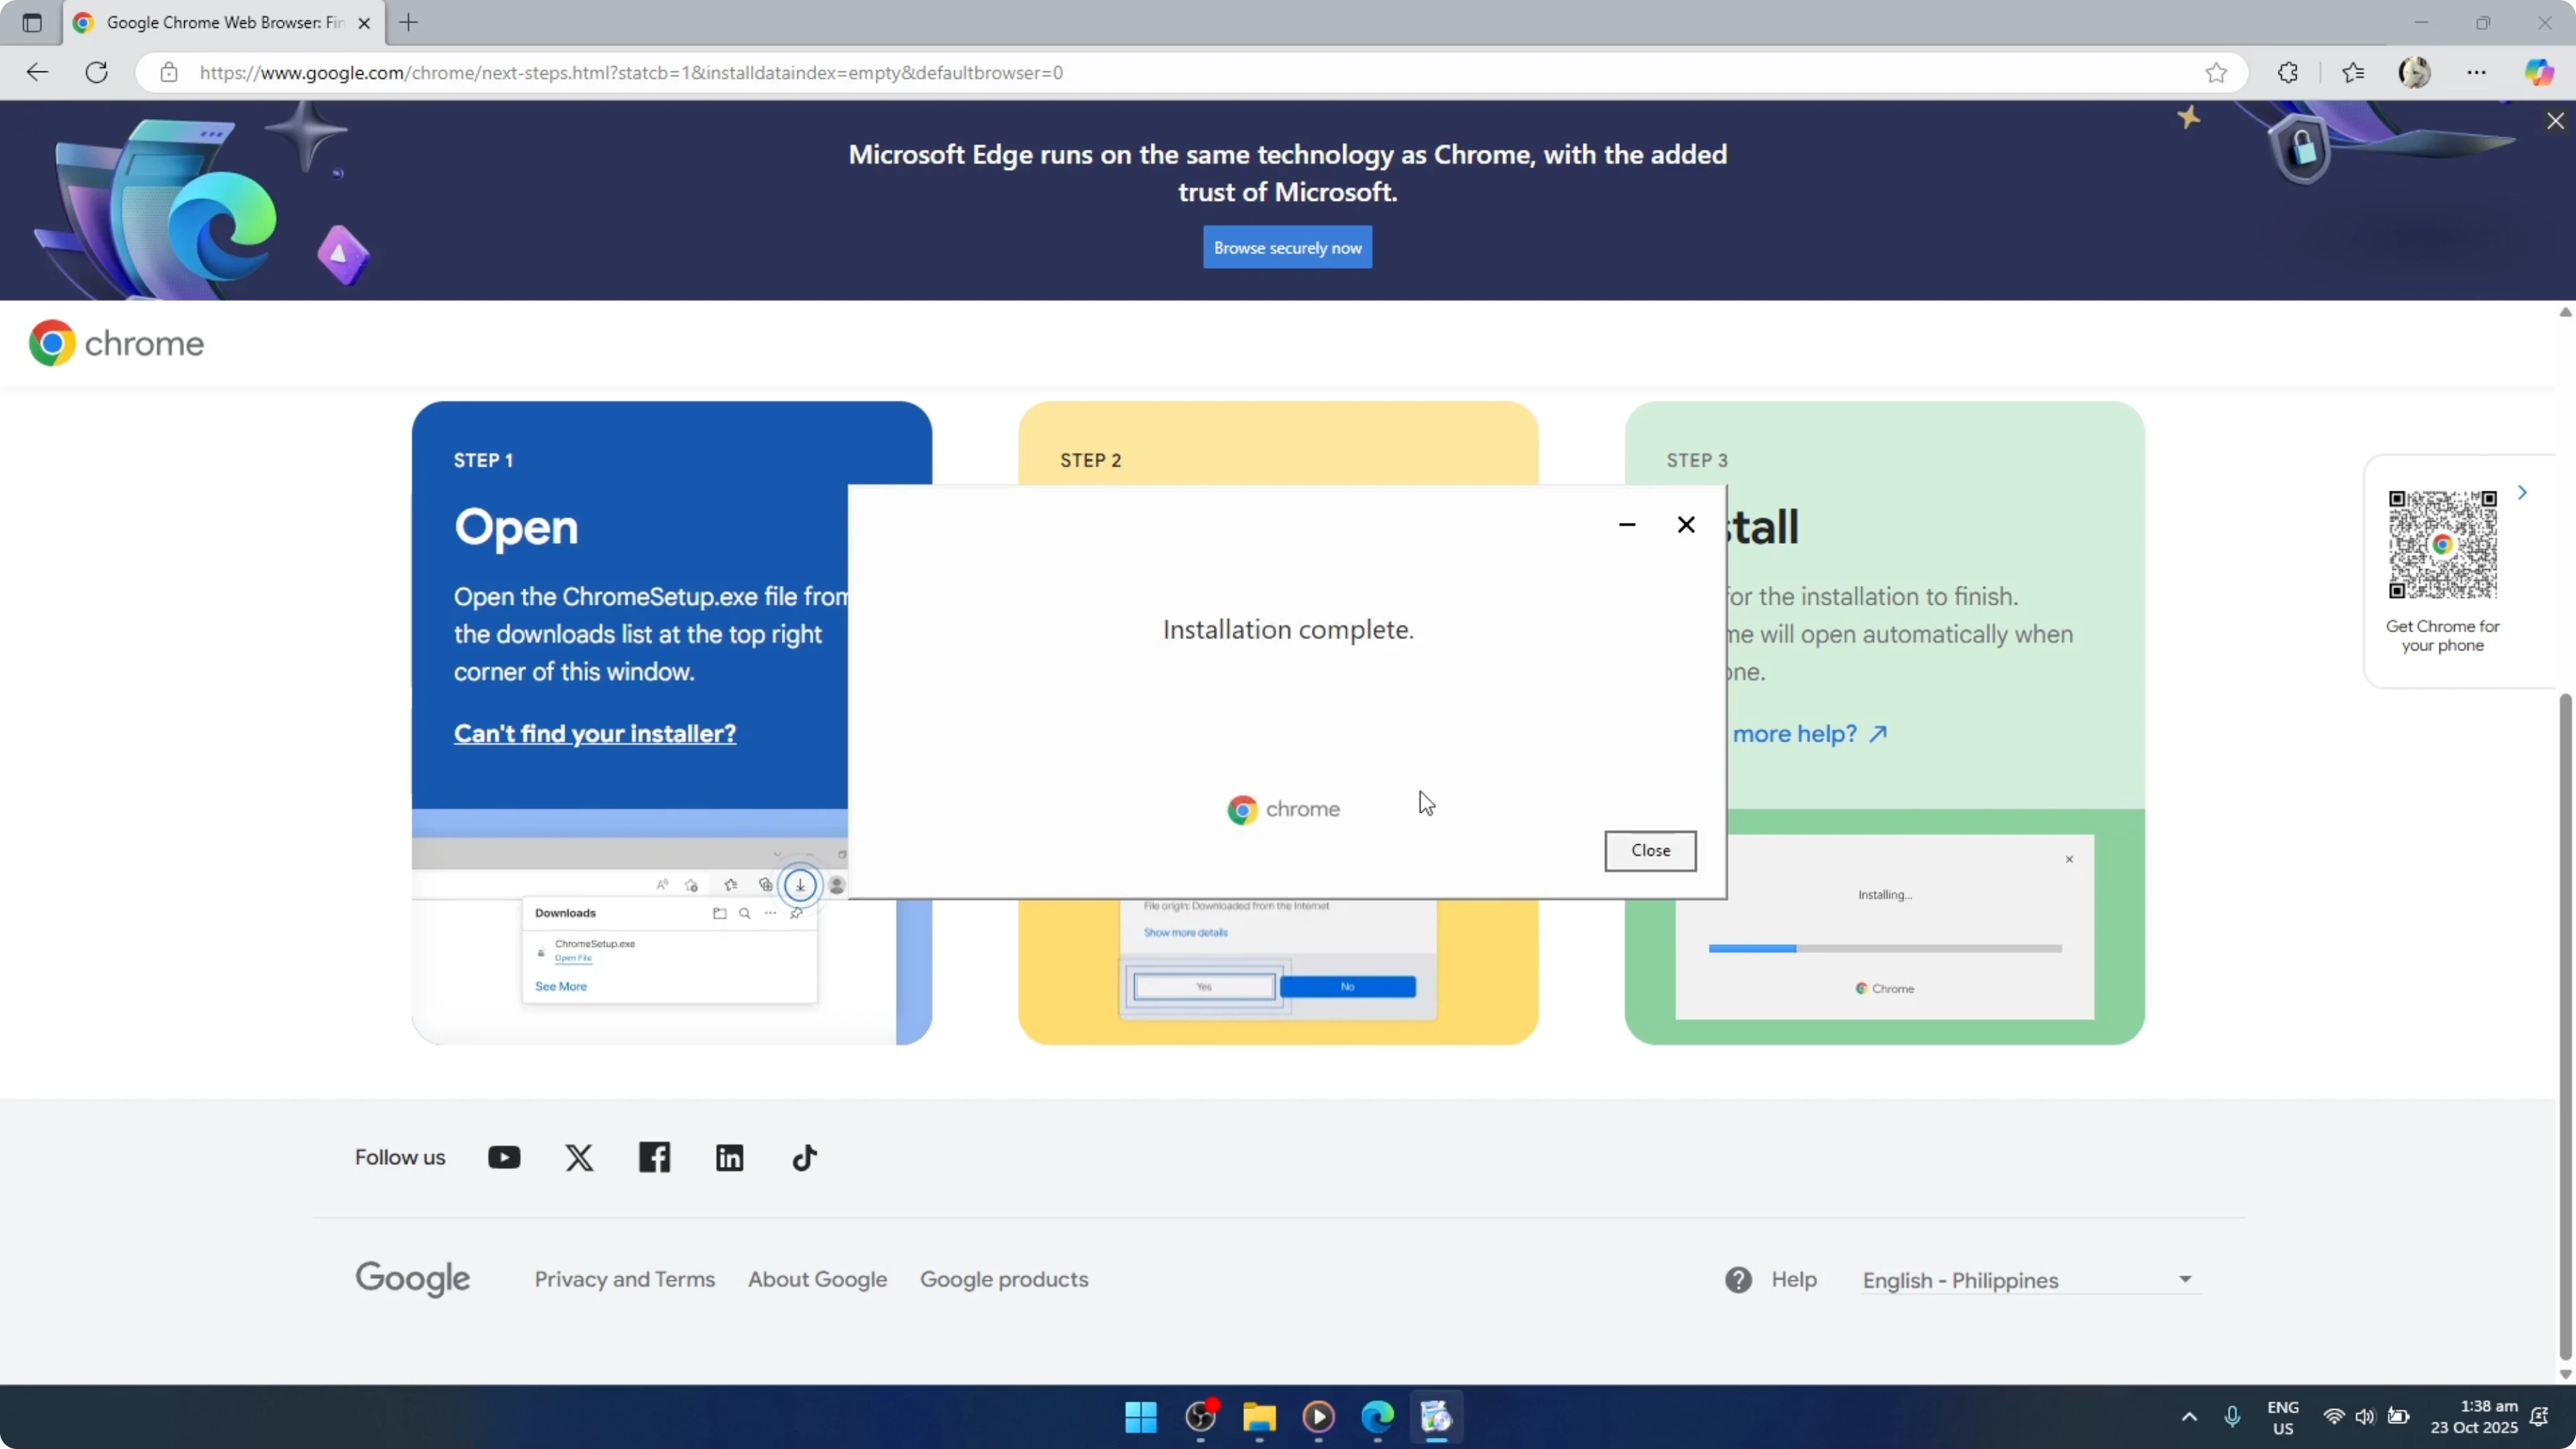This screenshot has width=2576, height=1449.
Task: Open Chrome's X profile
Action: coord(579,1157)
